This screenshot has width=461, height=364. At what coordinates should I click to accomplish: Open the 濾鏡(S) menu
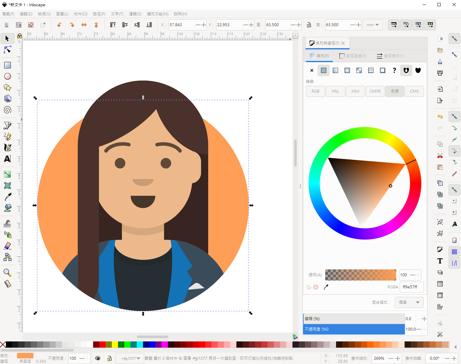pos(135,14)
